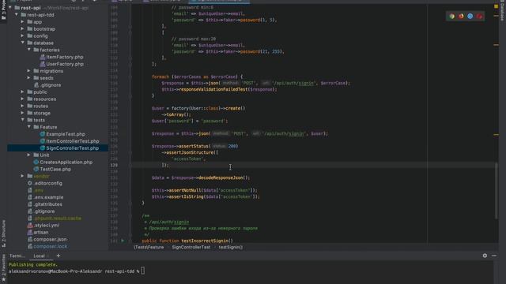Click line number 129 in the gutter
Screen dimensions: 506x284
point(114,165)
